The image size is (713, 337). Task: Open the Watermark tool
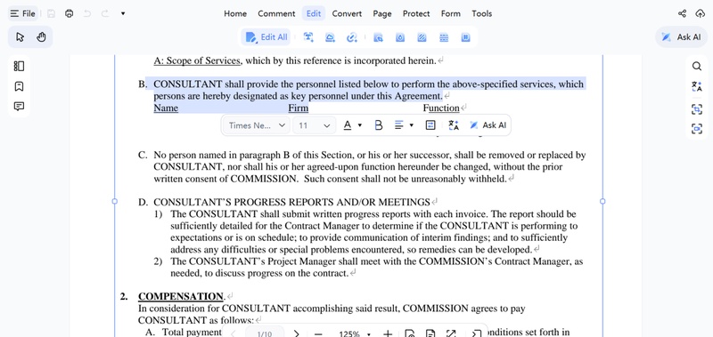399,37
